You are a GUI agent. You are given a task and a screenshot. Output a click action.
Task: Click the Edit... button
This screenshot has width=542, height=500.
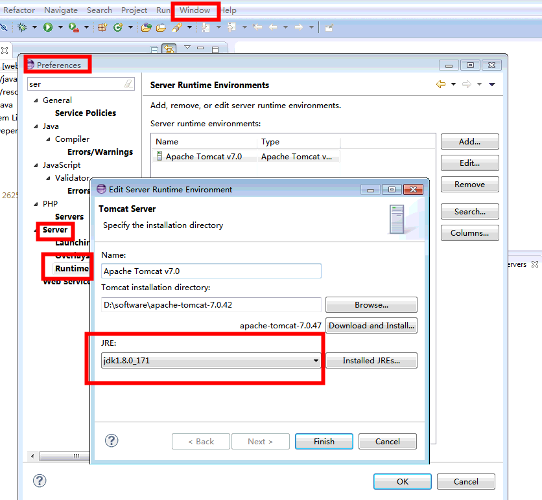(x=470, y=163)
